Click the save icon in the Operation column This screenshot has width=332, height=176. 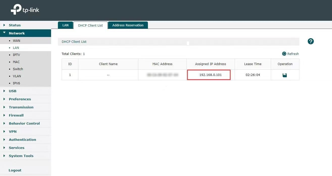point(285,75)
